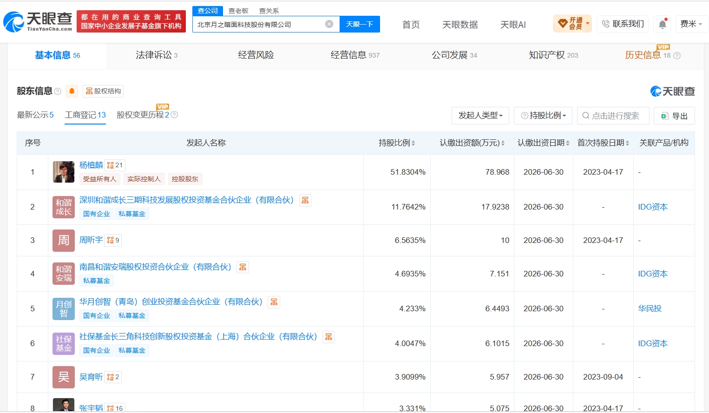The image size is (709, 413).
Task: Clear the company search field
Action: point(329,24)
